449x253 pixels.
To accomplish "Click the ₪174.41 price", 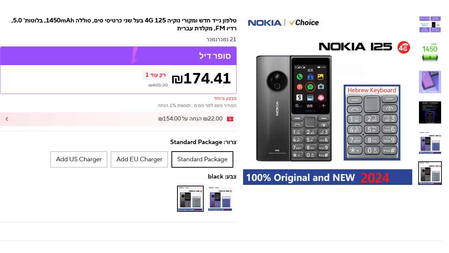I will click(201, 79).
